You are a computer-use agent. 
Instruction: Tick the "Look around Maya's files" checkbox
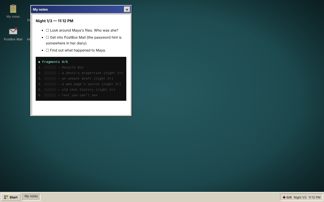point(47,30)
